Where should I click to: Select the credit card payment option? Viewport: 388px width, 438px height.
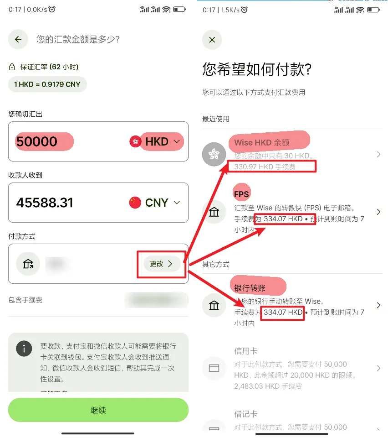(292, 368)
